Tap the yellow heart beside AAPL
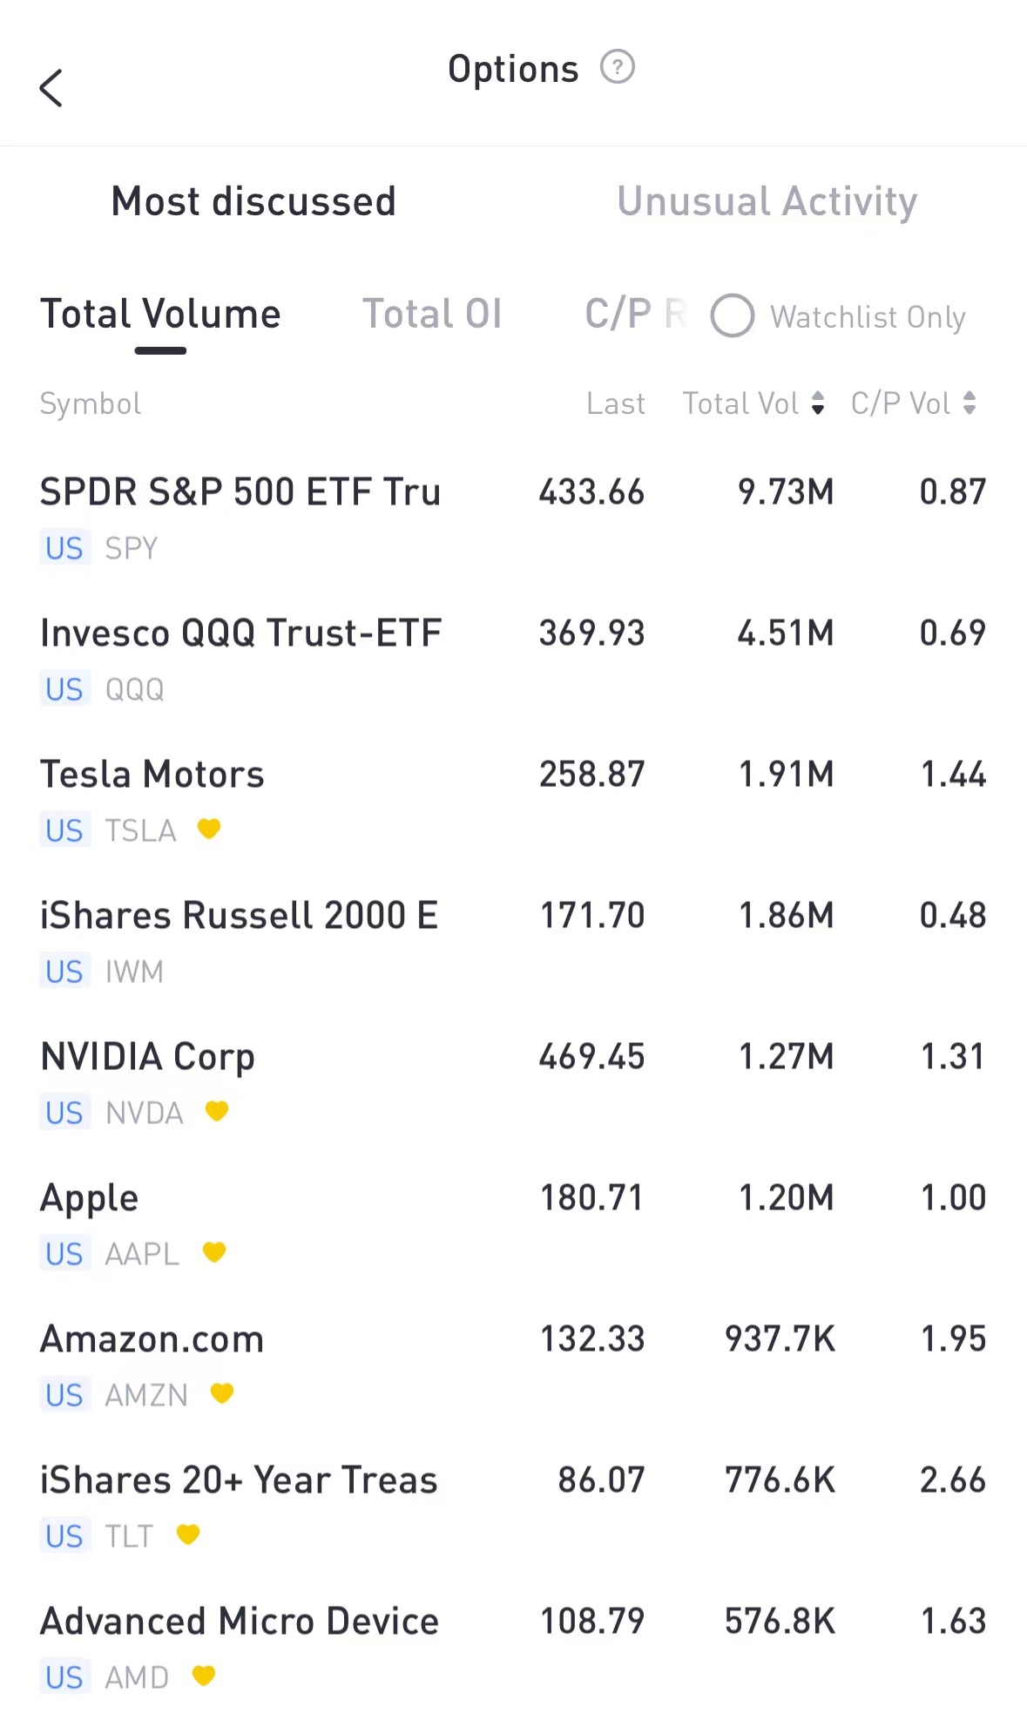 (x=214, y=1252)
